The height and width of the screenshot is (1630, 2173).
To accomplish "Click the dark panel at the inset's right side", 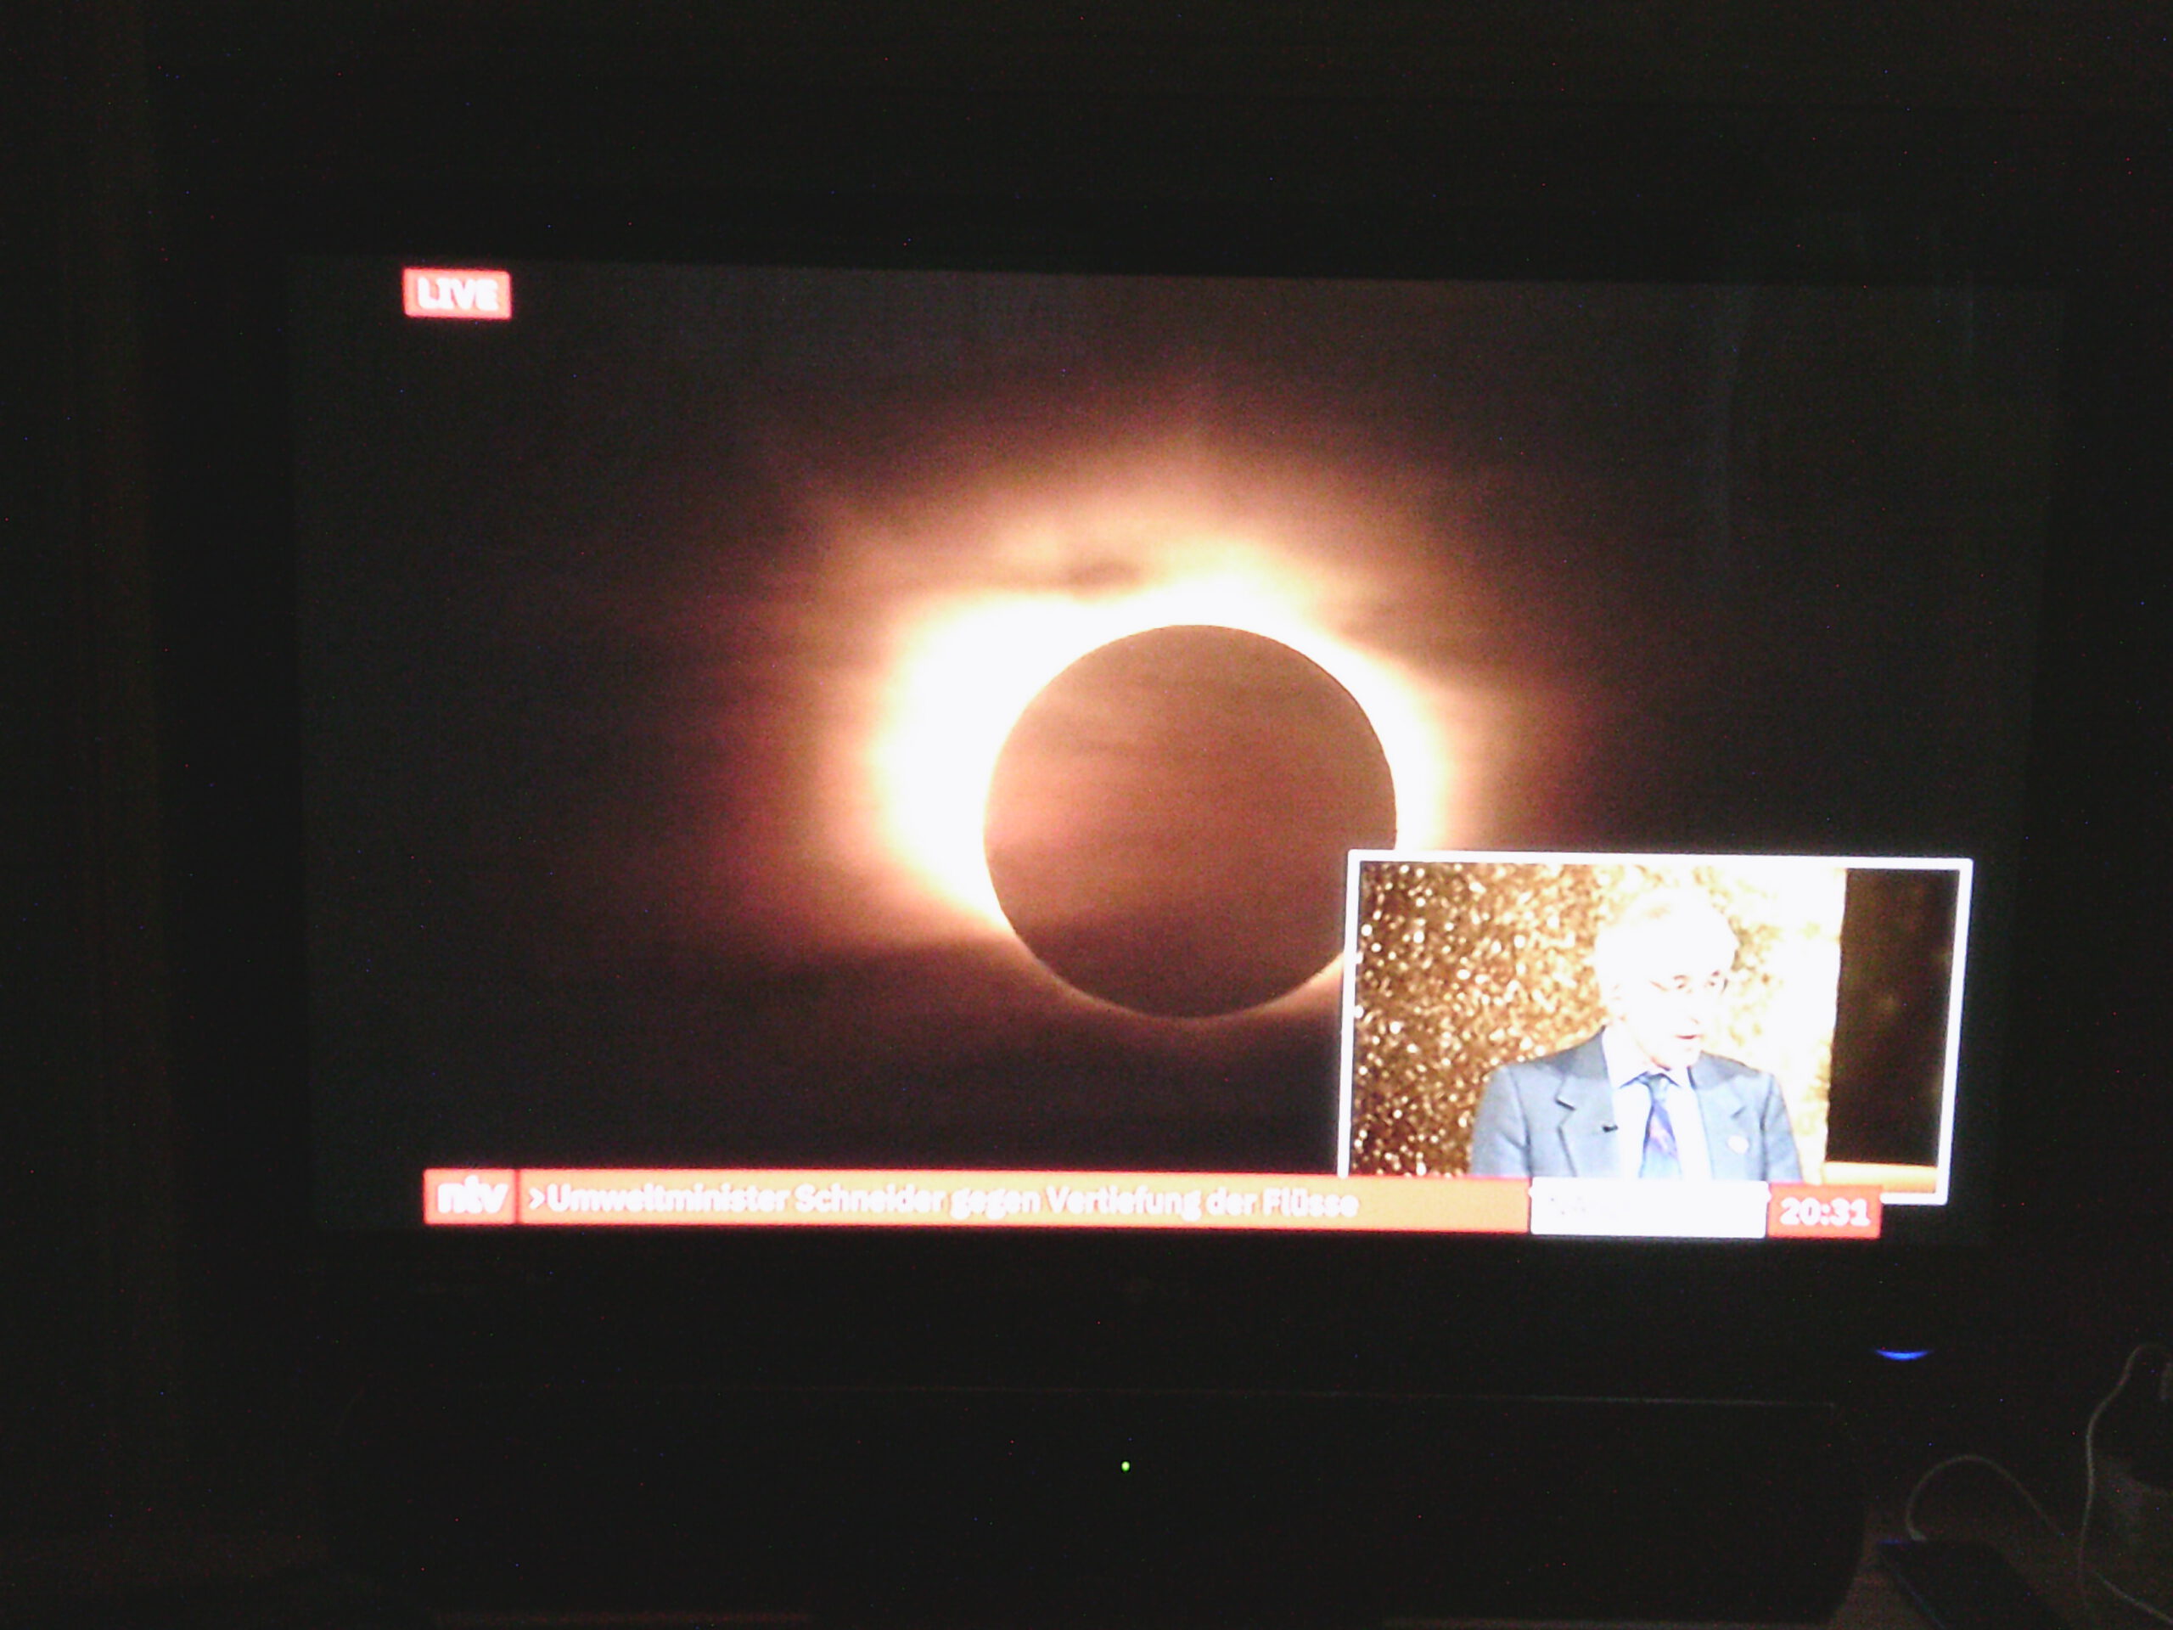I will tap(1891, 1017).
